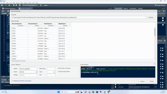This screenshot has width=167, height=94.
Task: Switch to the Connections tab
Action: point(133,9)
